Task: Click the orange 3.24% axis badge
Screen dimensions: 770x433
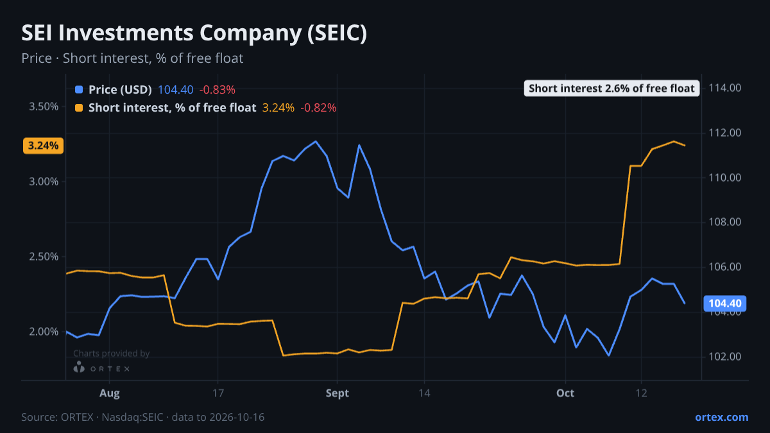Action: 43,146
